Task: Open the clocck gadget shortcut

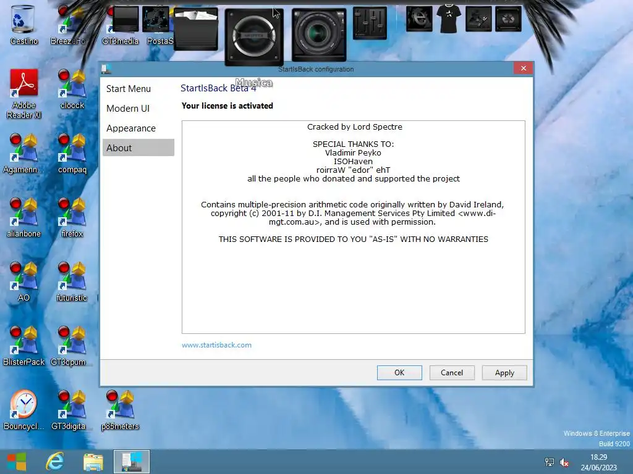Action: [x=72, y=89]
